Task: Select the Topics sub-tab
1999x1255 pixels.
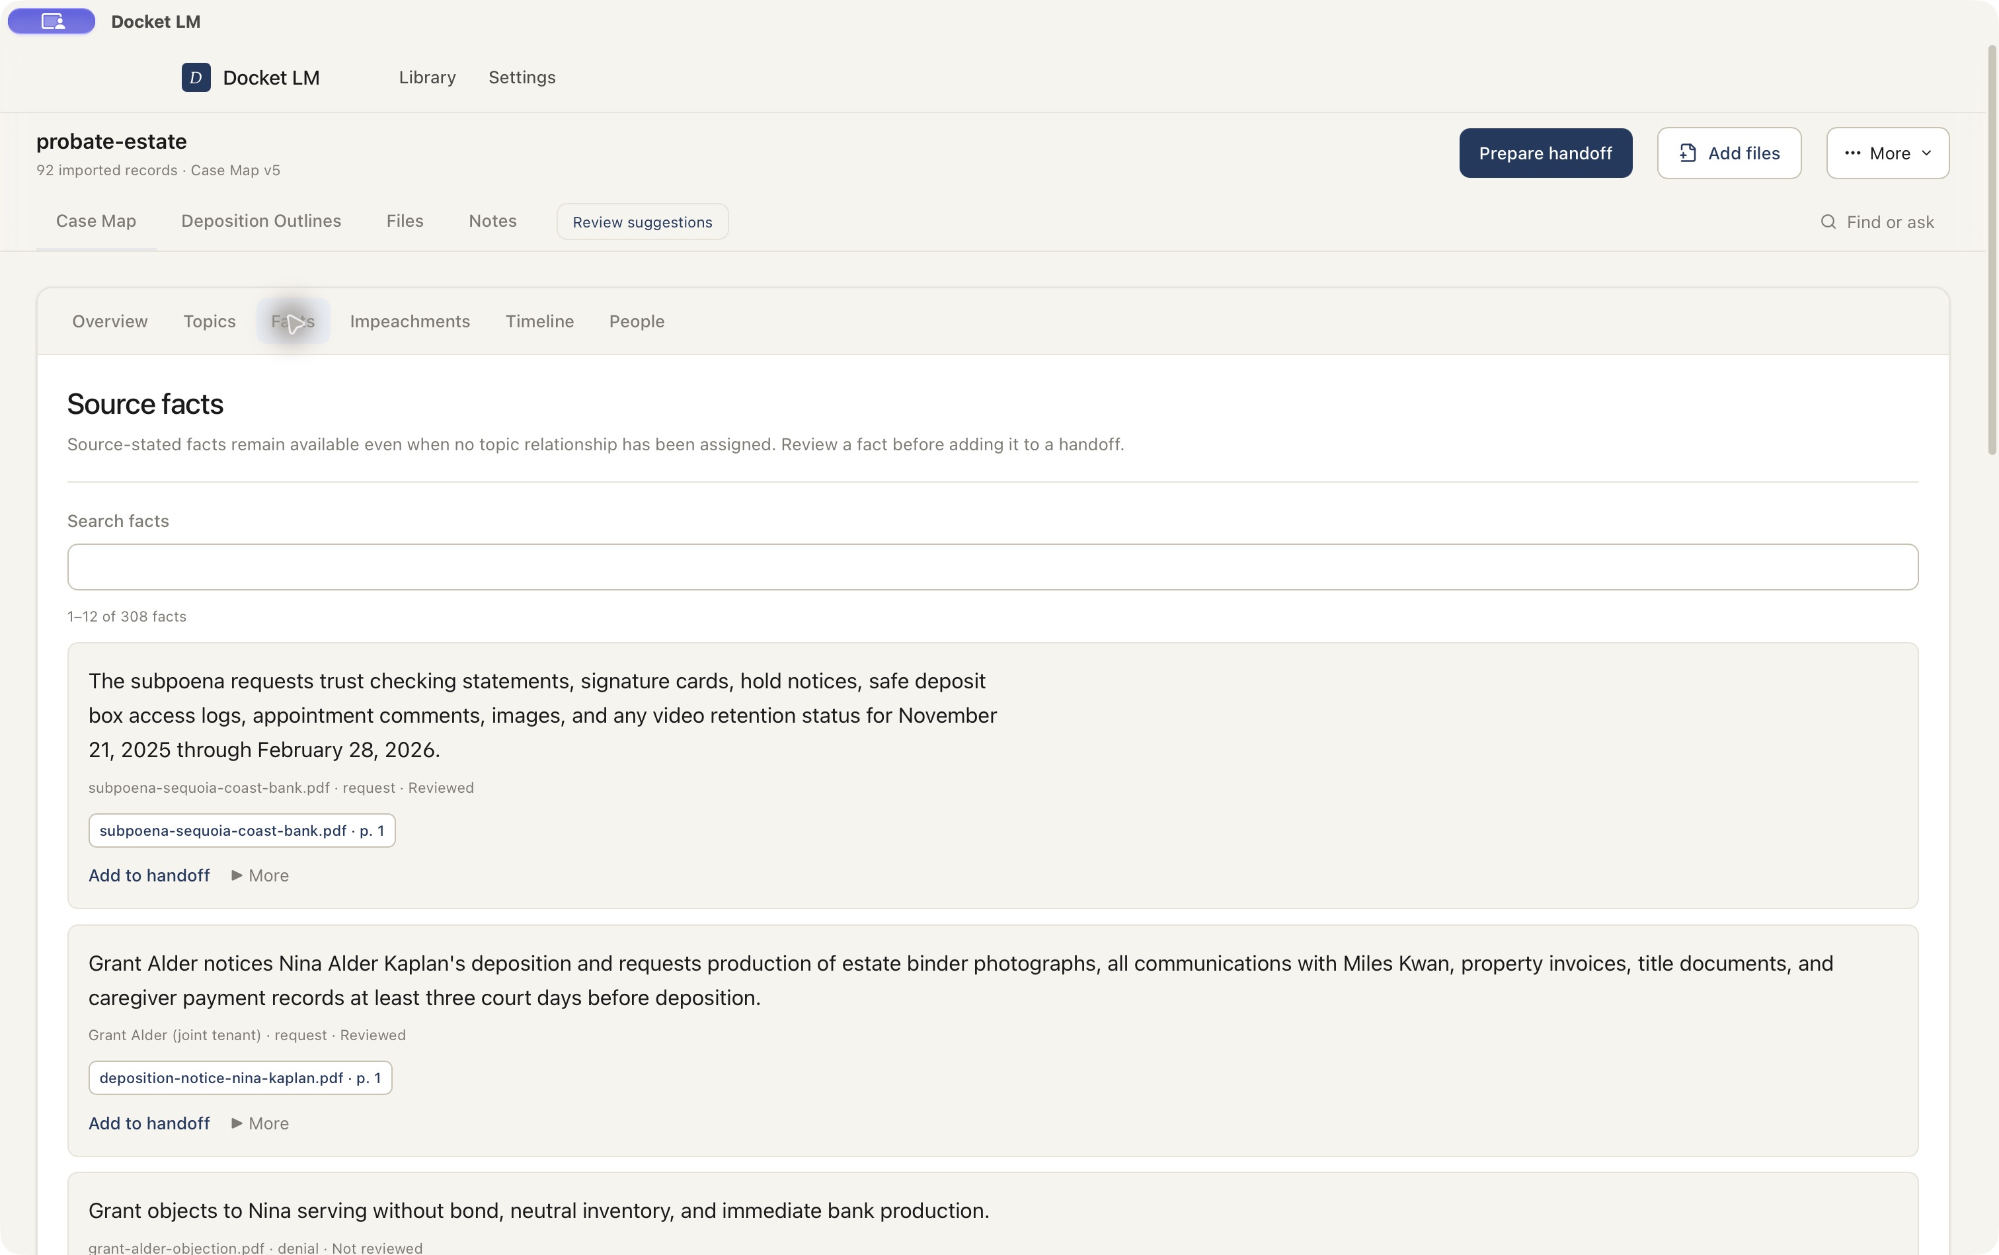Action: click(209, 321)
